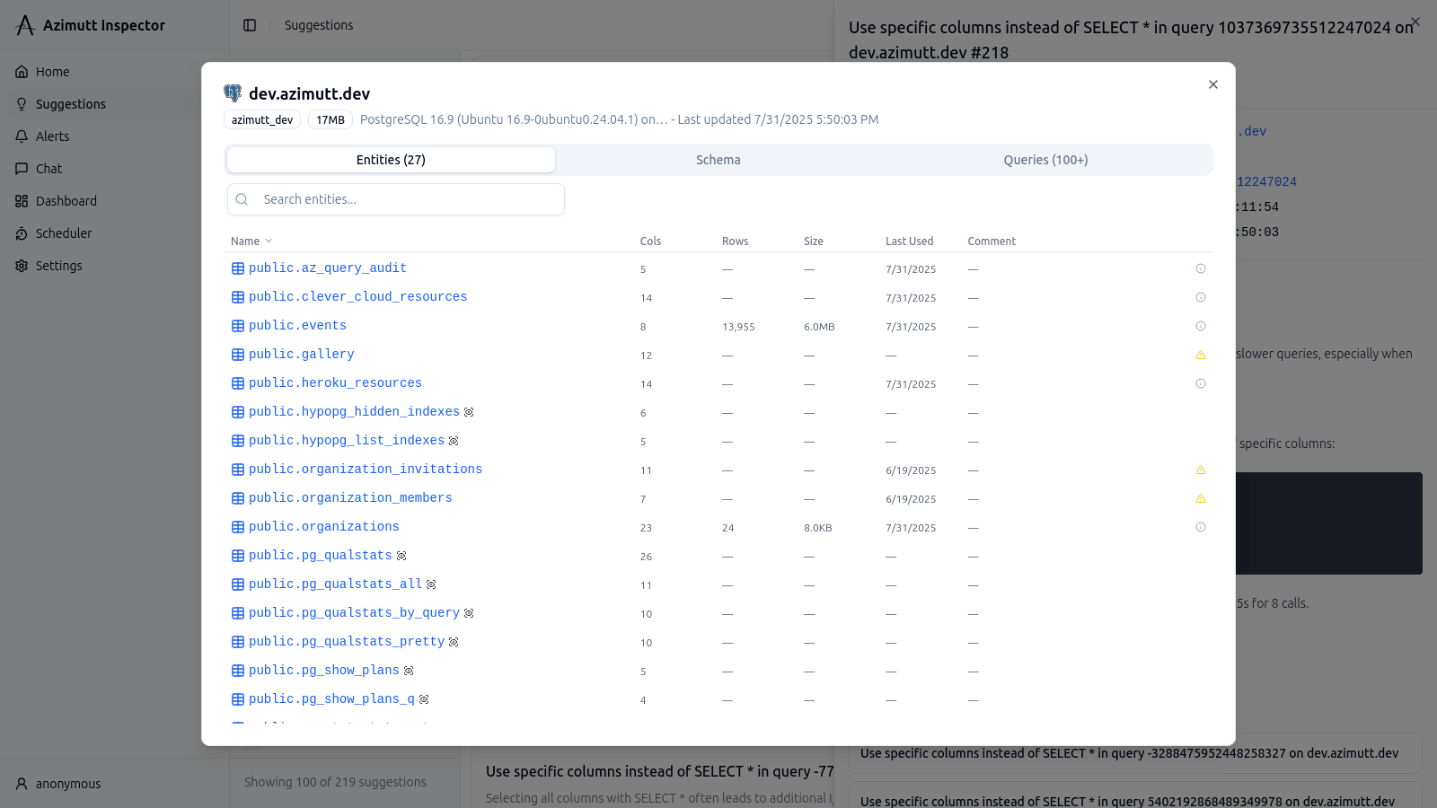
Task: Click table icon beside public.organizations
Action: pos(238,527)
